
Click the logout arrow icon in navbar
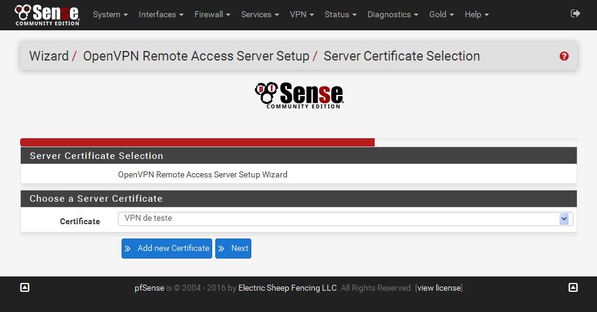click(x=575, y=14)
